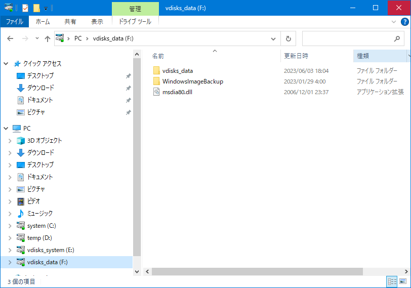Expand the 3D オブジェクト node
Screen dimensions: 411x288
coord(10,141)
